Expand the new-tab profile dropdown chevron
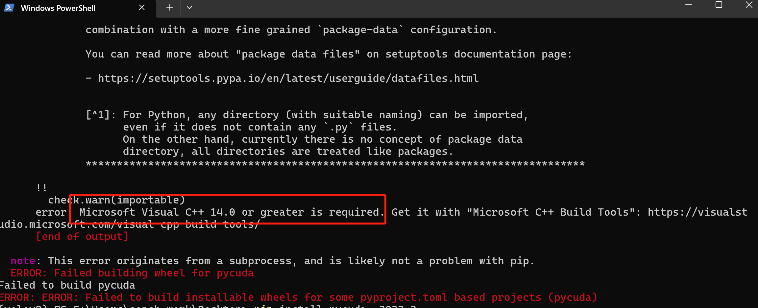Screen dimensions: 758x308 pos(189,8)
